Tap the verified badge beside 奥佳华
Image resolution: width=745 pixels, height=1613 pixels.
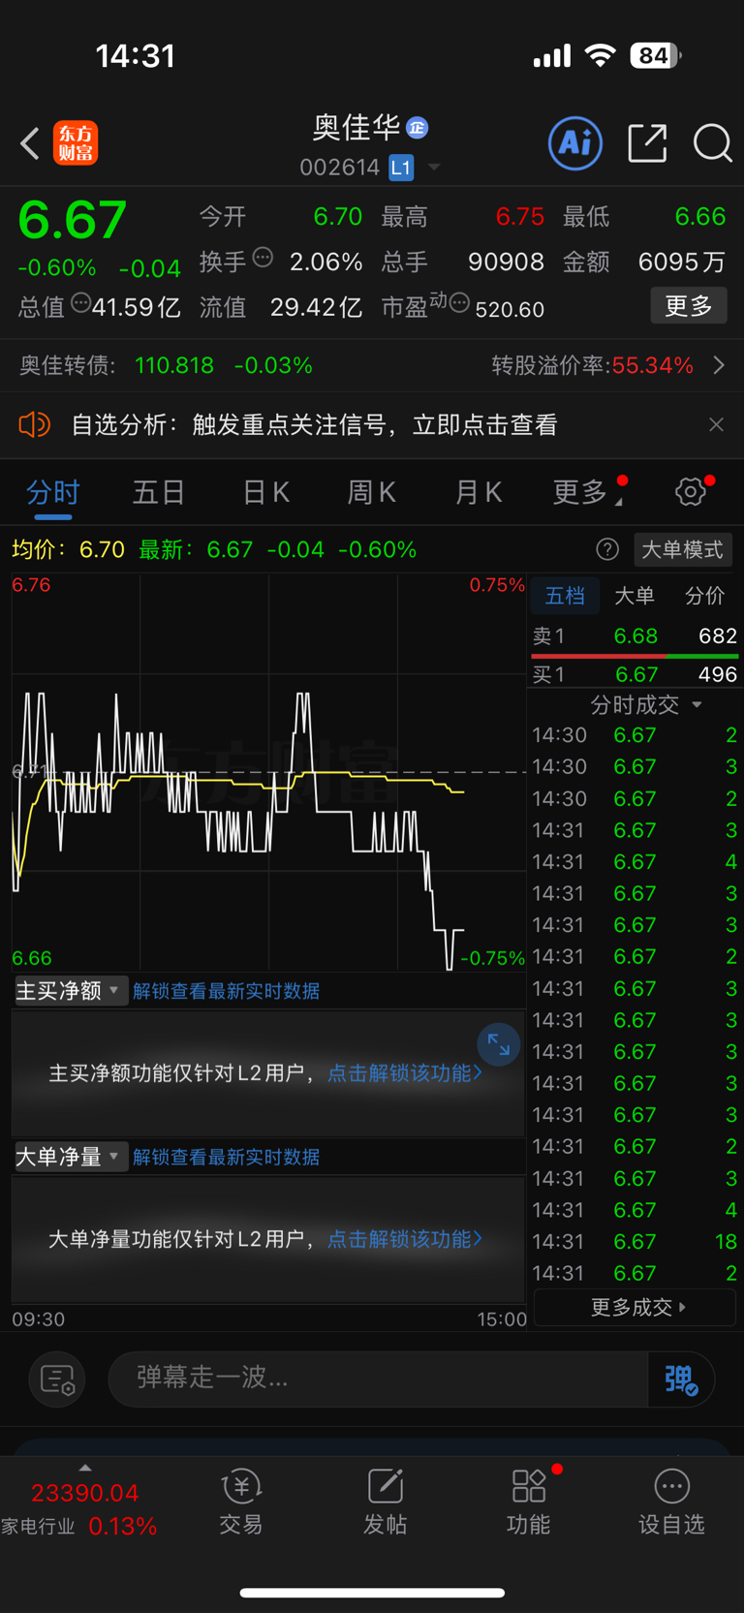418,128
